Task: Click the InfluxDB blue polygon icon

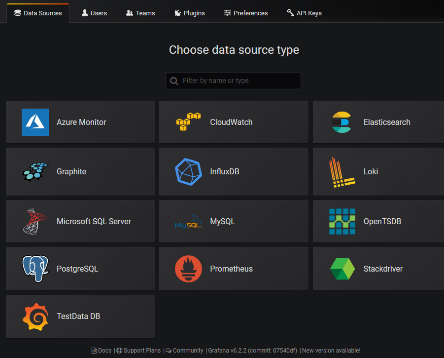Action: 188,171
